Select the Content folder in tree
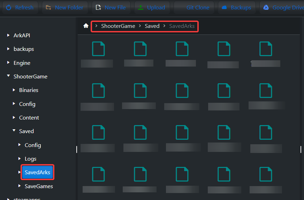This screenshot has height=200, width=304. click(29, 118)
